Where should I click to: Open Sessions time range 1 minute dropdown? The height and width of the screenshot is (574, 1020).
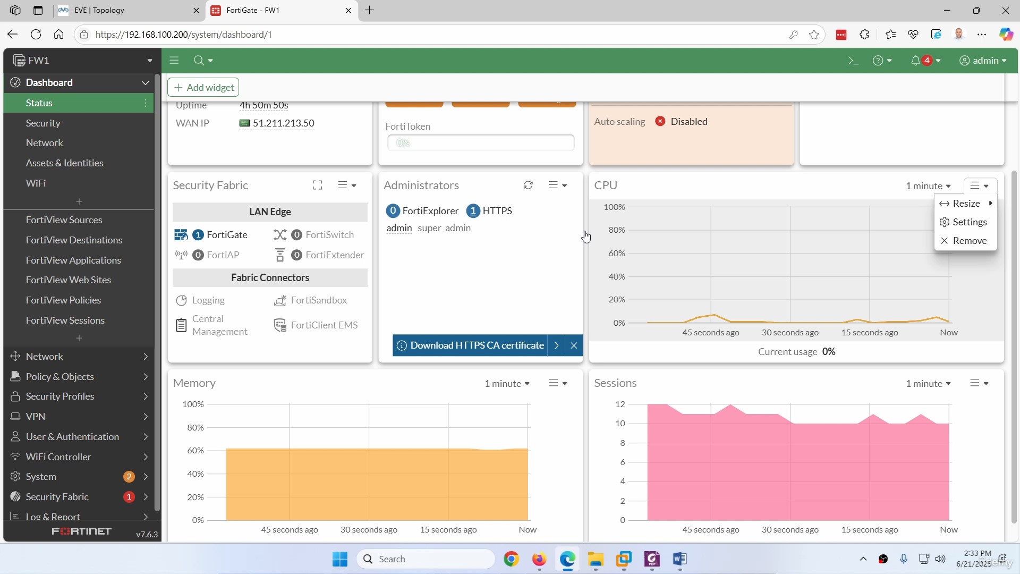click(x=928, y=384)
